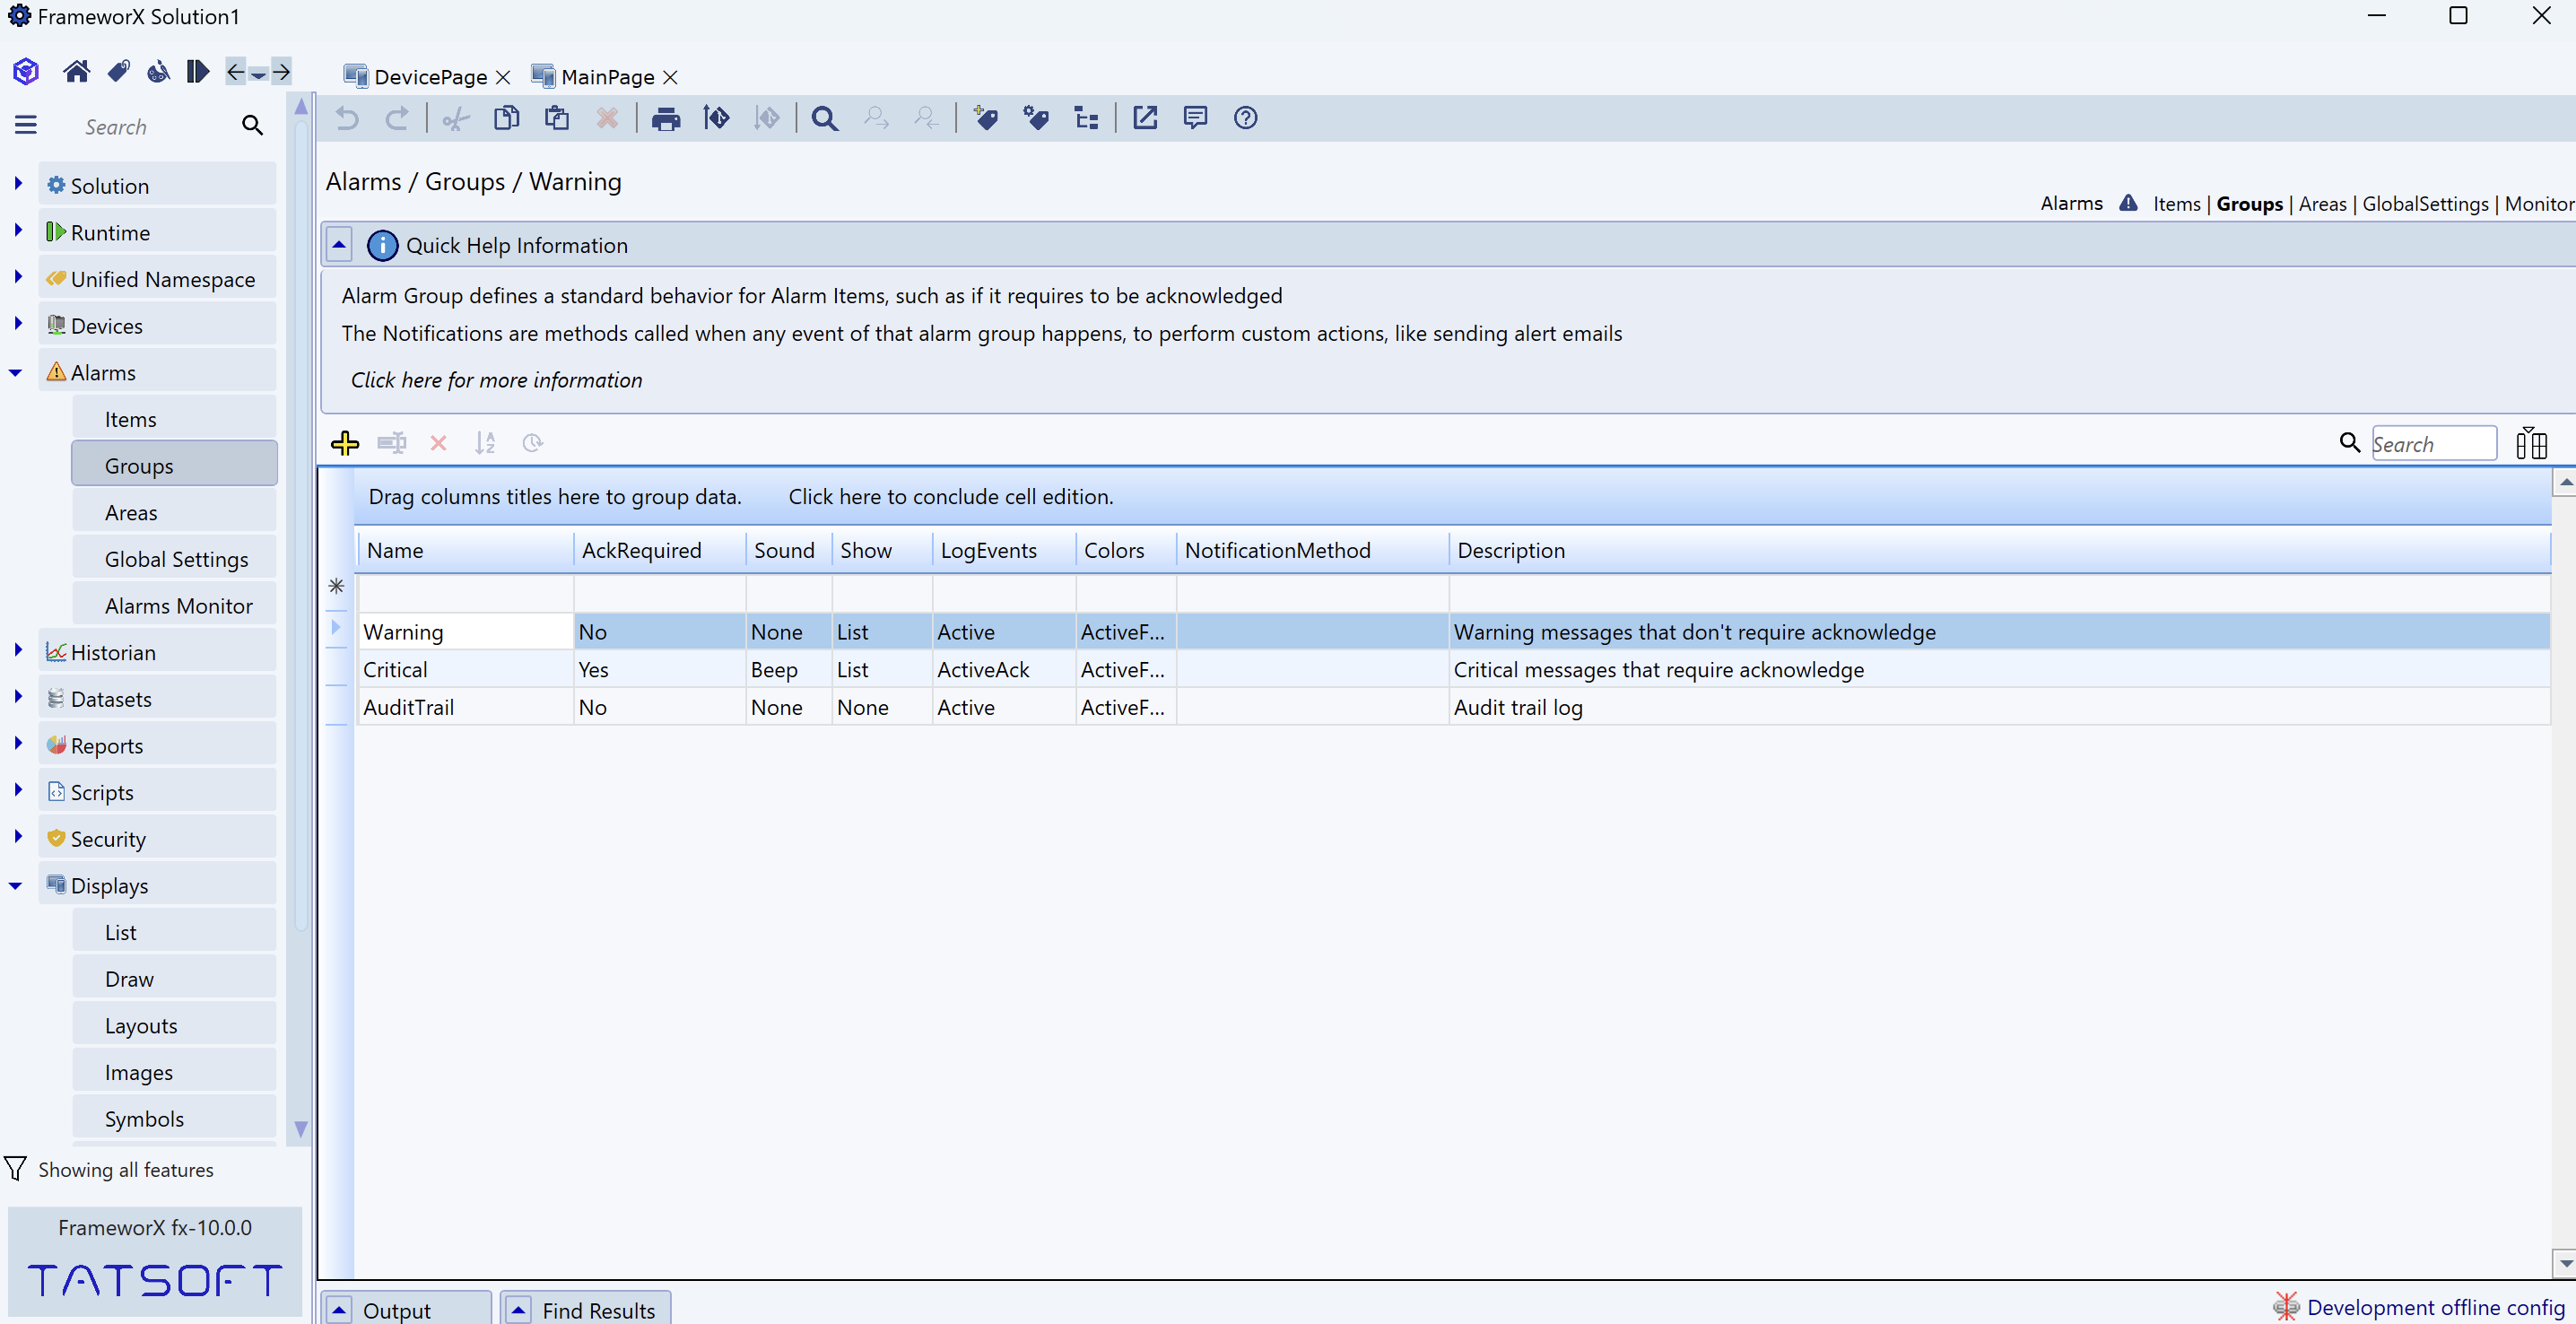Image resolution: width=2576 pixels, height=1324 pixels.
Task: Click 'Click here for more information' link
Action: click(x=496, y=380)
